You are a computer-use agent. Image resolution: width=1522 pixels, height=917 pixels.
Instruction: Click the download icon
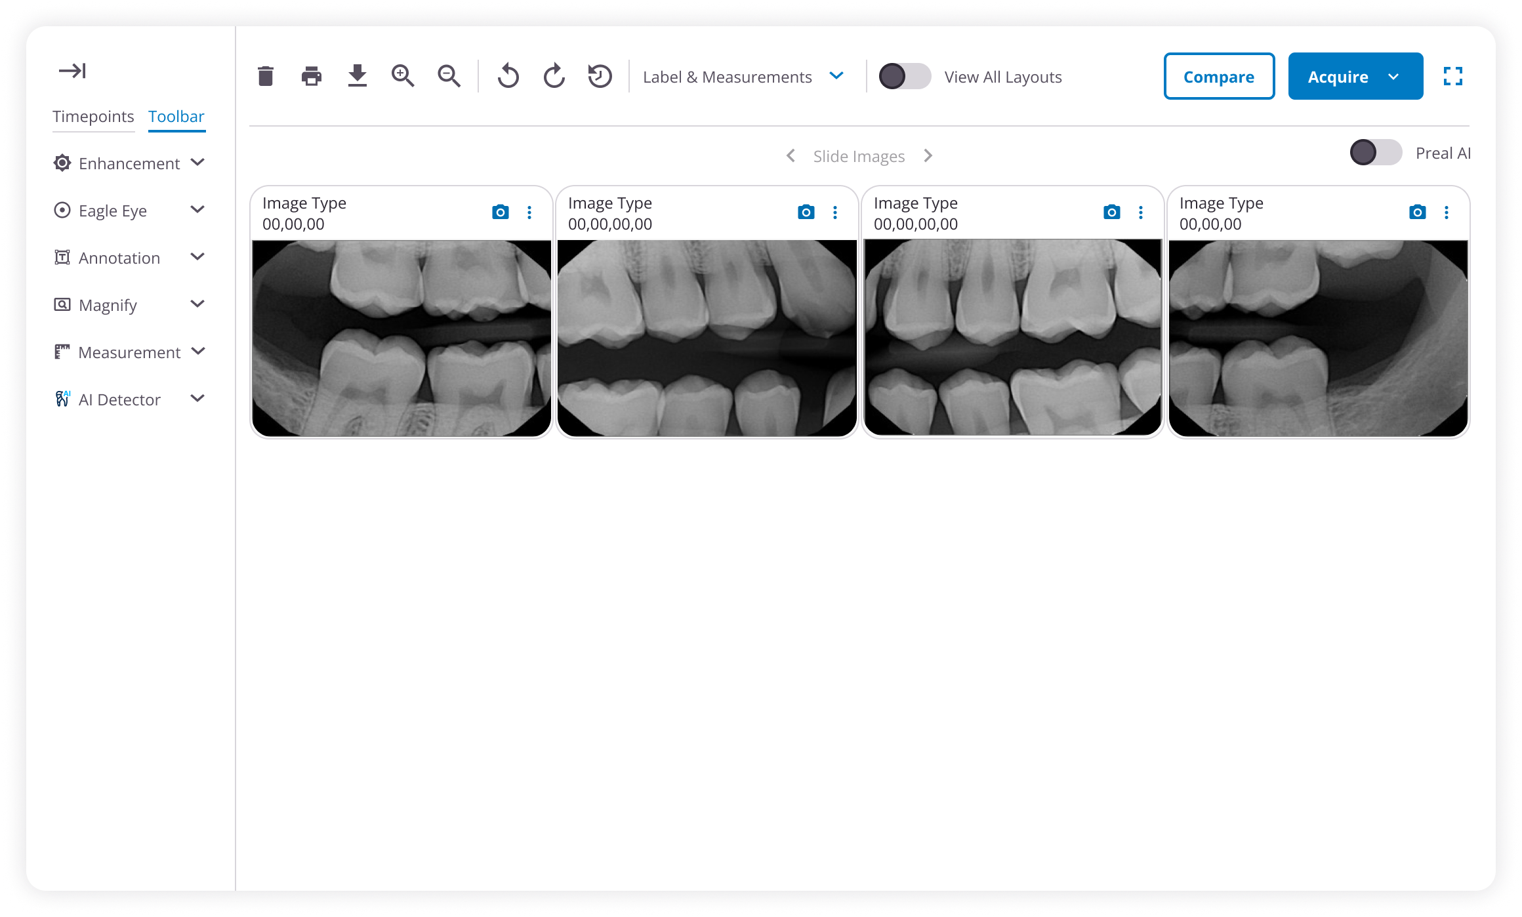click(358, 76)
